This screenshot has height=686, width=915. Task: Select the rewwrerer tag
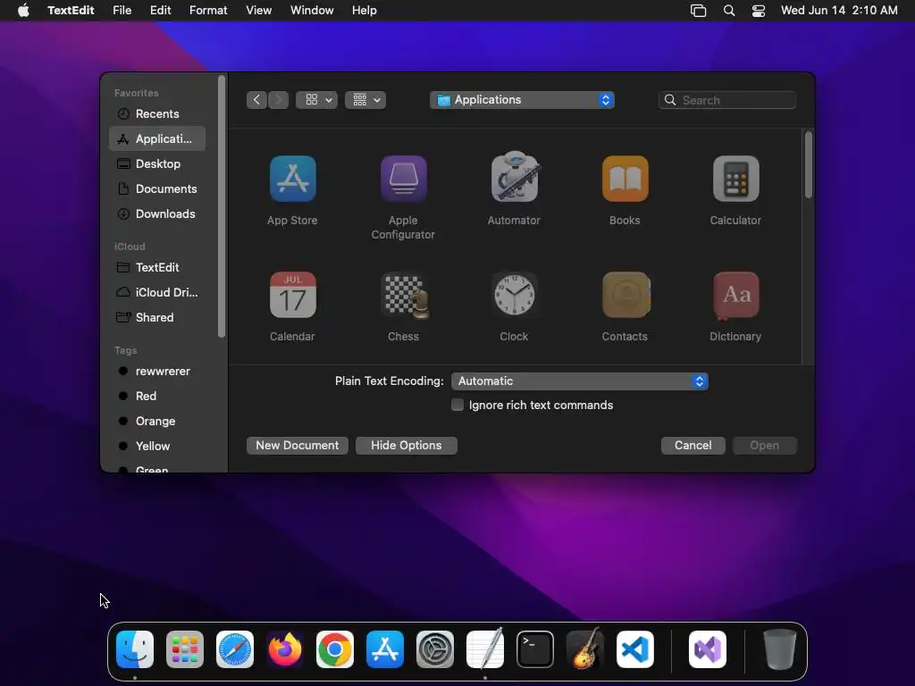click(x=157, y=372)
